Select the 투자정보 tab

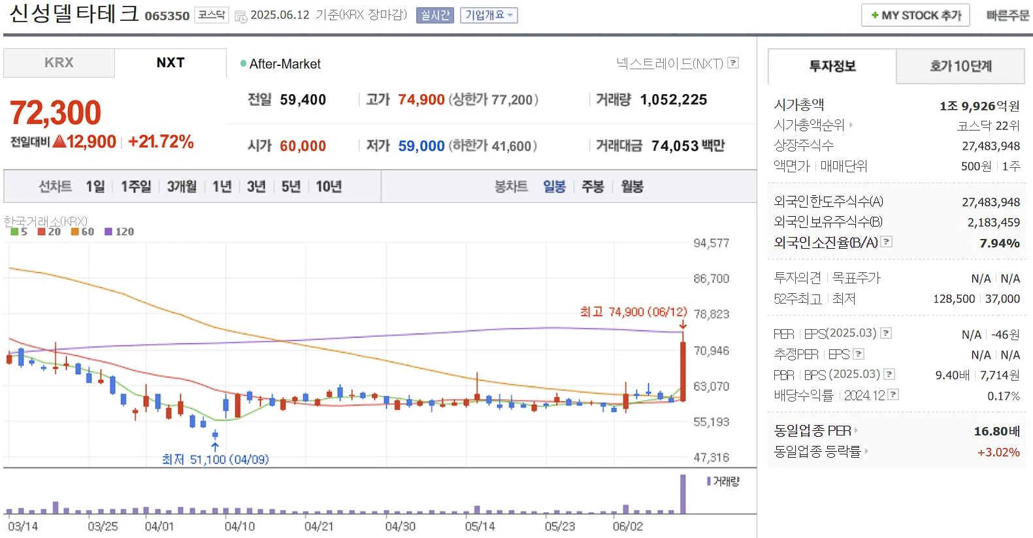(832, 66)
